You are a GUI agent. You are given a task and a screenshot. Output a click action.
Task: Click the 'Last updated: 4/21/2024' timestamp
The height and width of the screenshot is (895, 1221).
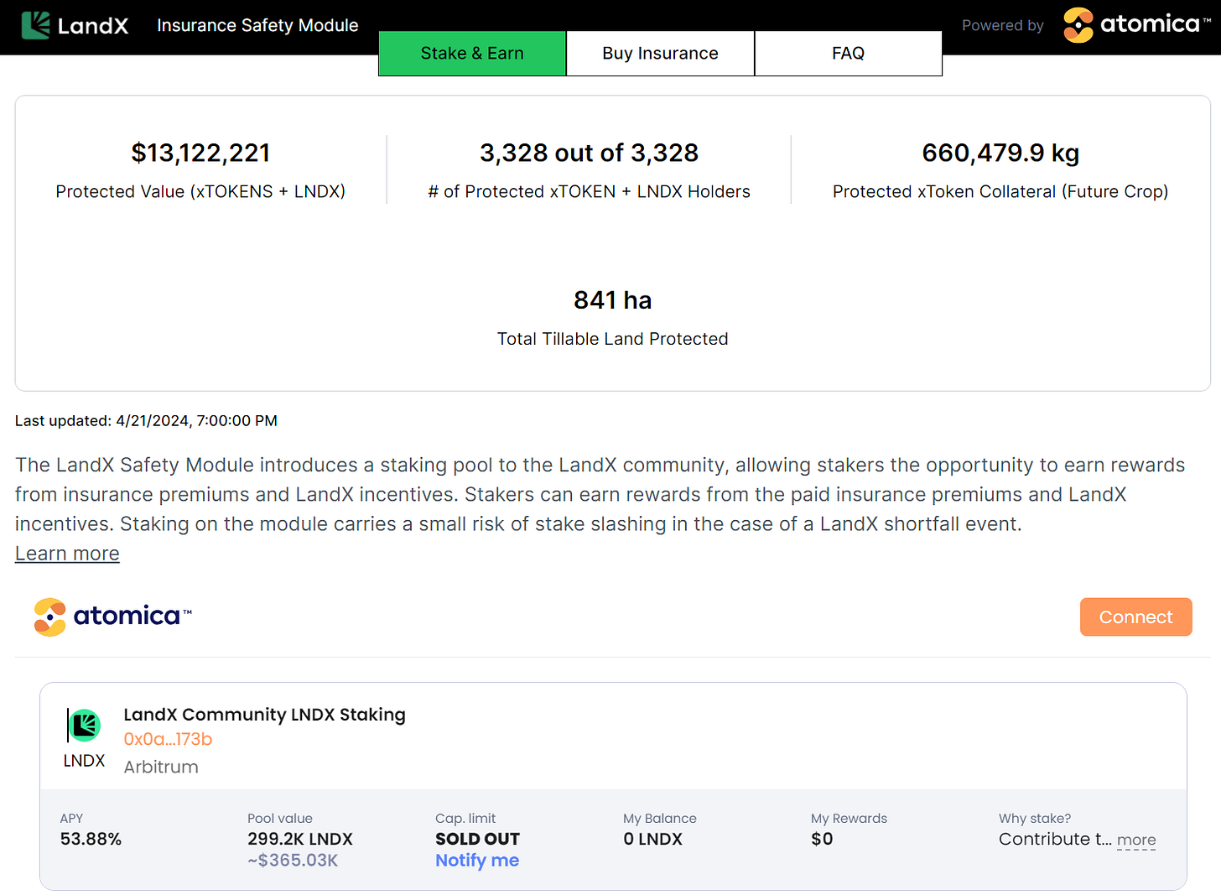click(x=146, y=420)
